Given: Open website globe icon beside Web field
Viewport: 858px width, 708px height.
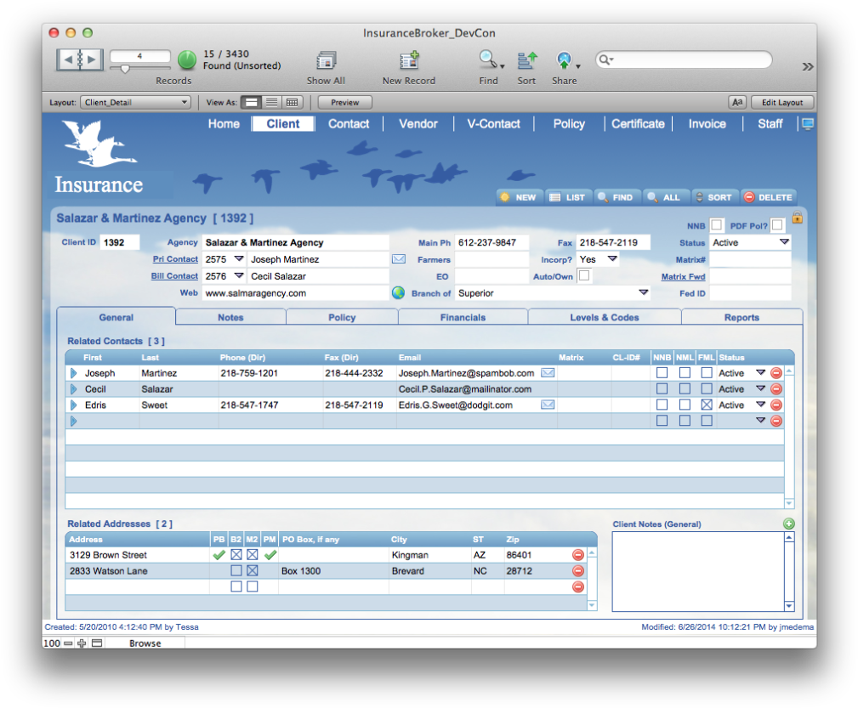Looking at the screenshot, I should [x=398, y=292].
